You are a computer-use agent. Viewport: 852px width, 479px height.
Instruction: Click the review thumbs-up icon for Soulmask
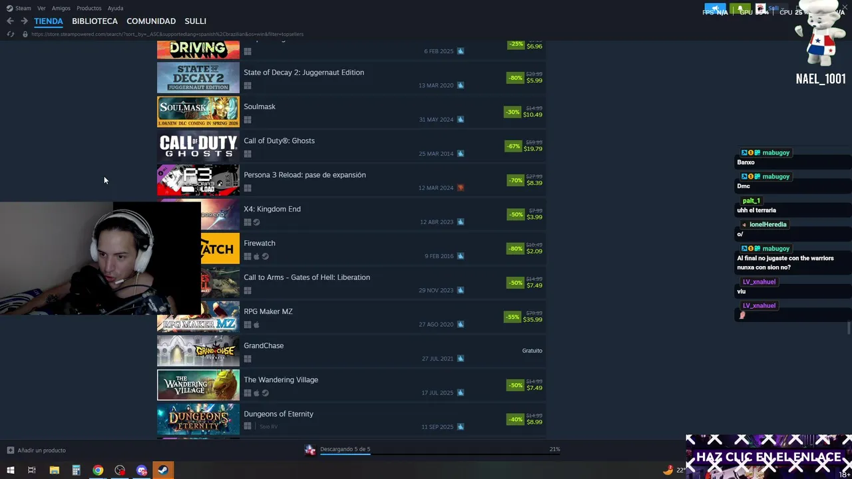coord(461,120)
